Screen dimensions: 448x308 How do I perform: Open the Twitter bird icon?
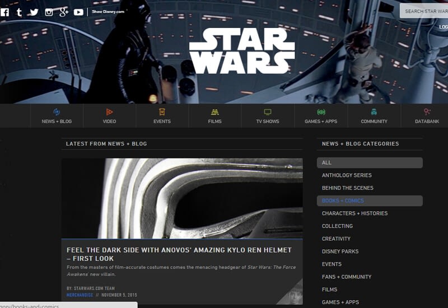click(34, 12)
